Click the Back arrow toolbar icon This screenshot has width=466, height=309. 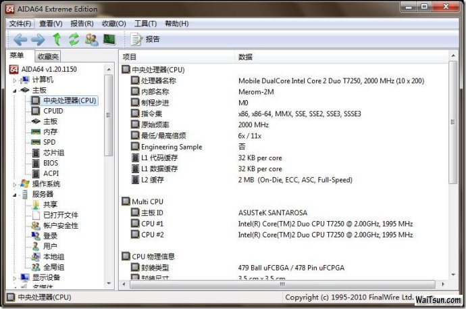point(20,40)
